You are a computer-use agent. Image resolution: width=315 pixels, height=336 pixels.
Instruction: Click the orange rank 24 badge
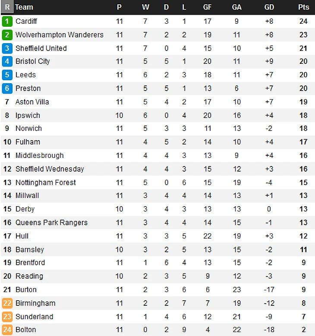tap(7, 330)
